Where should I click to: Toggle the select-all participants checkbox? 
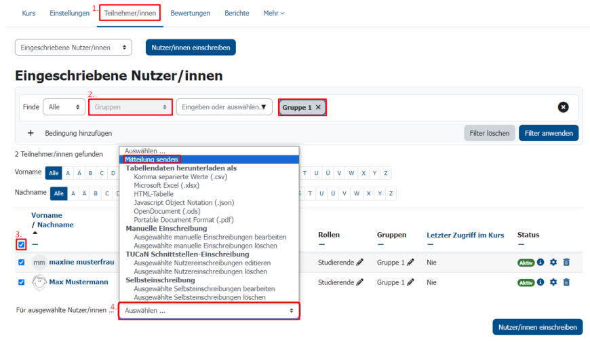pos(22,244)
